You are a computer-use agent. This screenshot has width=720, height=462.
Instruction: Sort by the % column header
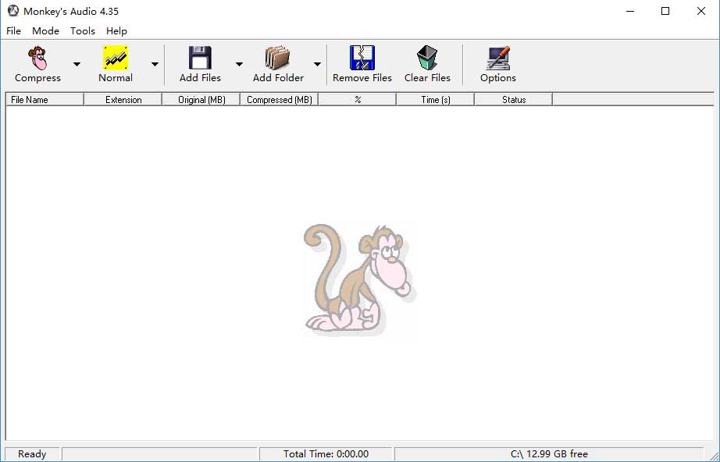click(x=357, y=100)
